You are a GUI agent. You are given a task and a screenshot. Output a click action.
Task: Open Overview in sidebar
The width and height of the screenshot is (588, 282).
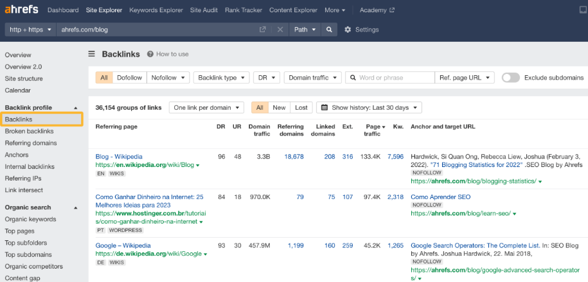pyautogui.click(x=18, y=55)
